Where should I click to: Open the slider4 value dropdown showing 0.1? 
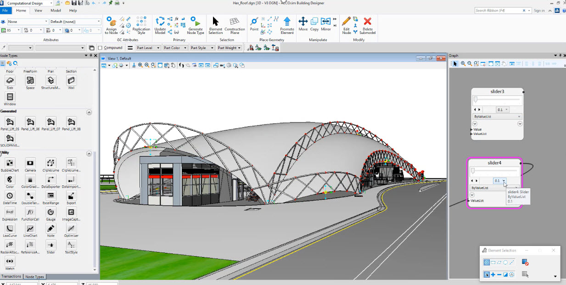point(504,180)
